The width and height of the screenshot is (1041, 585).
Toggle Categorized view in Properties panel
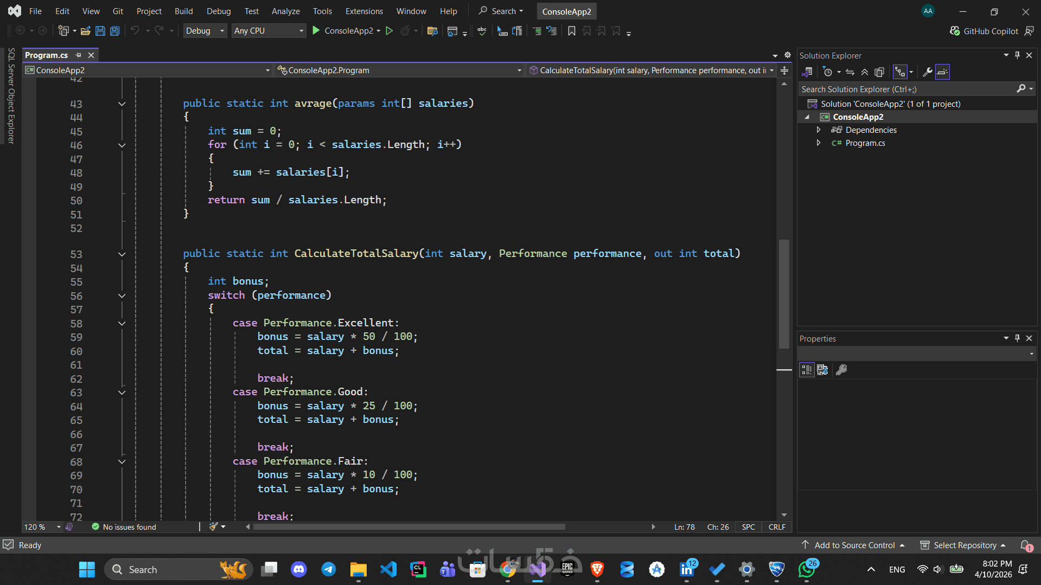tap(807, 370)
